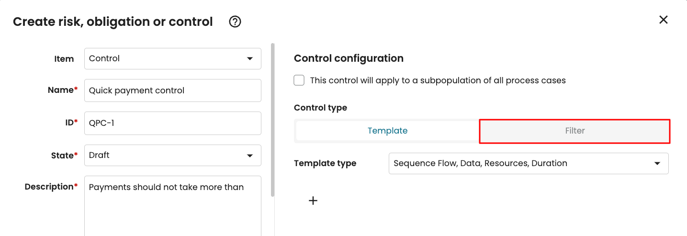Select the Filter control type tab
687x236 pixels.
(574, 131)
